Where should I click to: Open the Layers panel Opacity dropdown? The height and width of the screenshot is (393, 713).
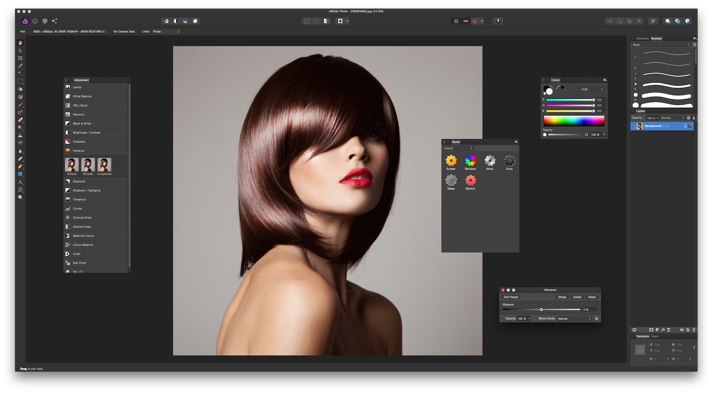[x=653, y=118]
